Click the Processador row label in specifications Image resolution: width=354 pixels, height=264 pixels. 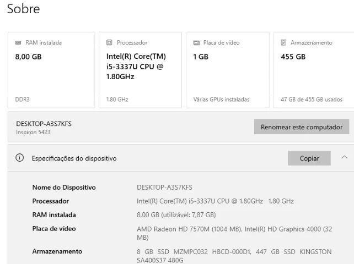point(51,201)
